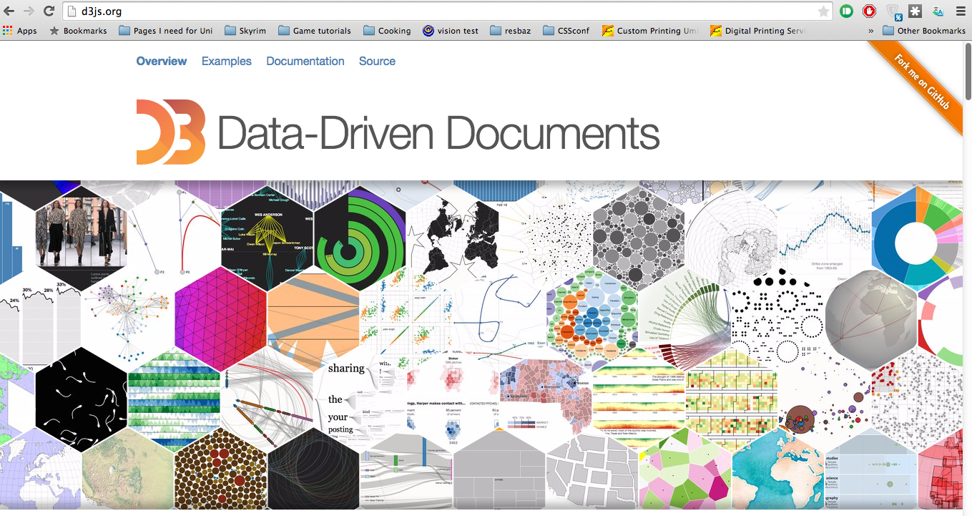Image resolution: width=972 pixels, height=516 pixels.
Task: Open the Examples navigation link
Action: [227, 61]
